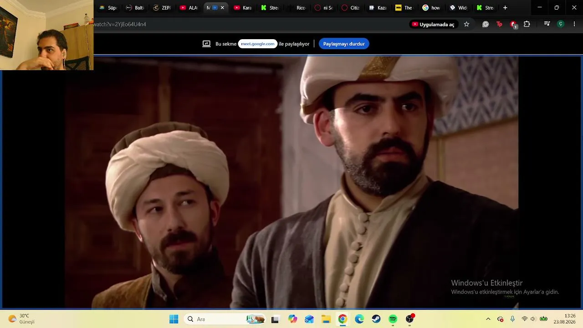Switch to the yellow The tab
This screenshot has height=328, width=583.
404,8
